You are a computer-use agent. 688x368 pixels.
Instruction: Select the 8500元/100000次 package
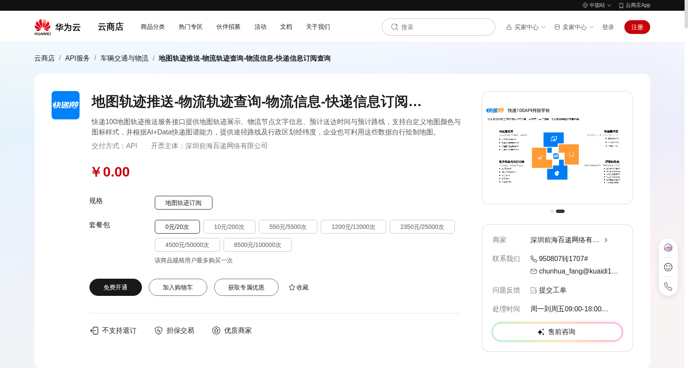[x=258, y=245]
